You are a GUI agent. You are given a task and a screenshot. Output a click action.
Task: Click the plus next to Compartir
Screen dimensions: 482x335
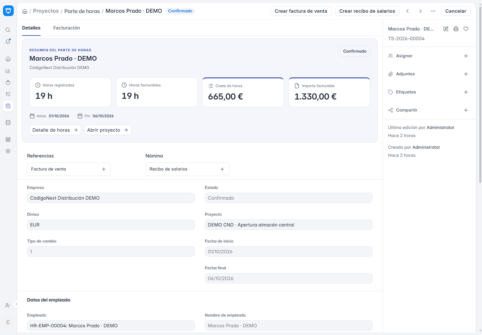tap(466, 110)
